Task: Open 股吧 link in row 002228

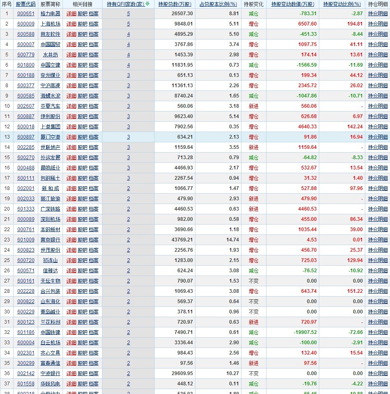Action: click(x=82, y=291)
